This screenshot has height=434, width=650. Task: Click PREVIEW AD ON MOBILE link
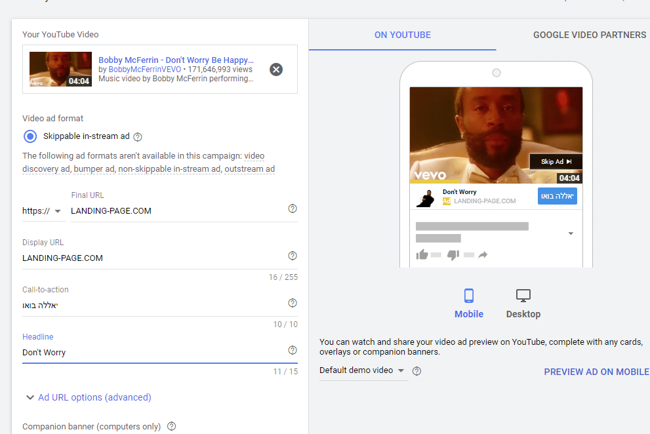[596, 372]
